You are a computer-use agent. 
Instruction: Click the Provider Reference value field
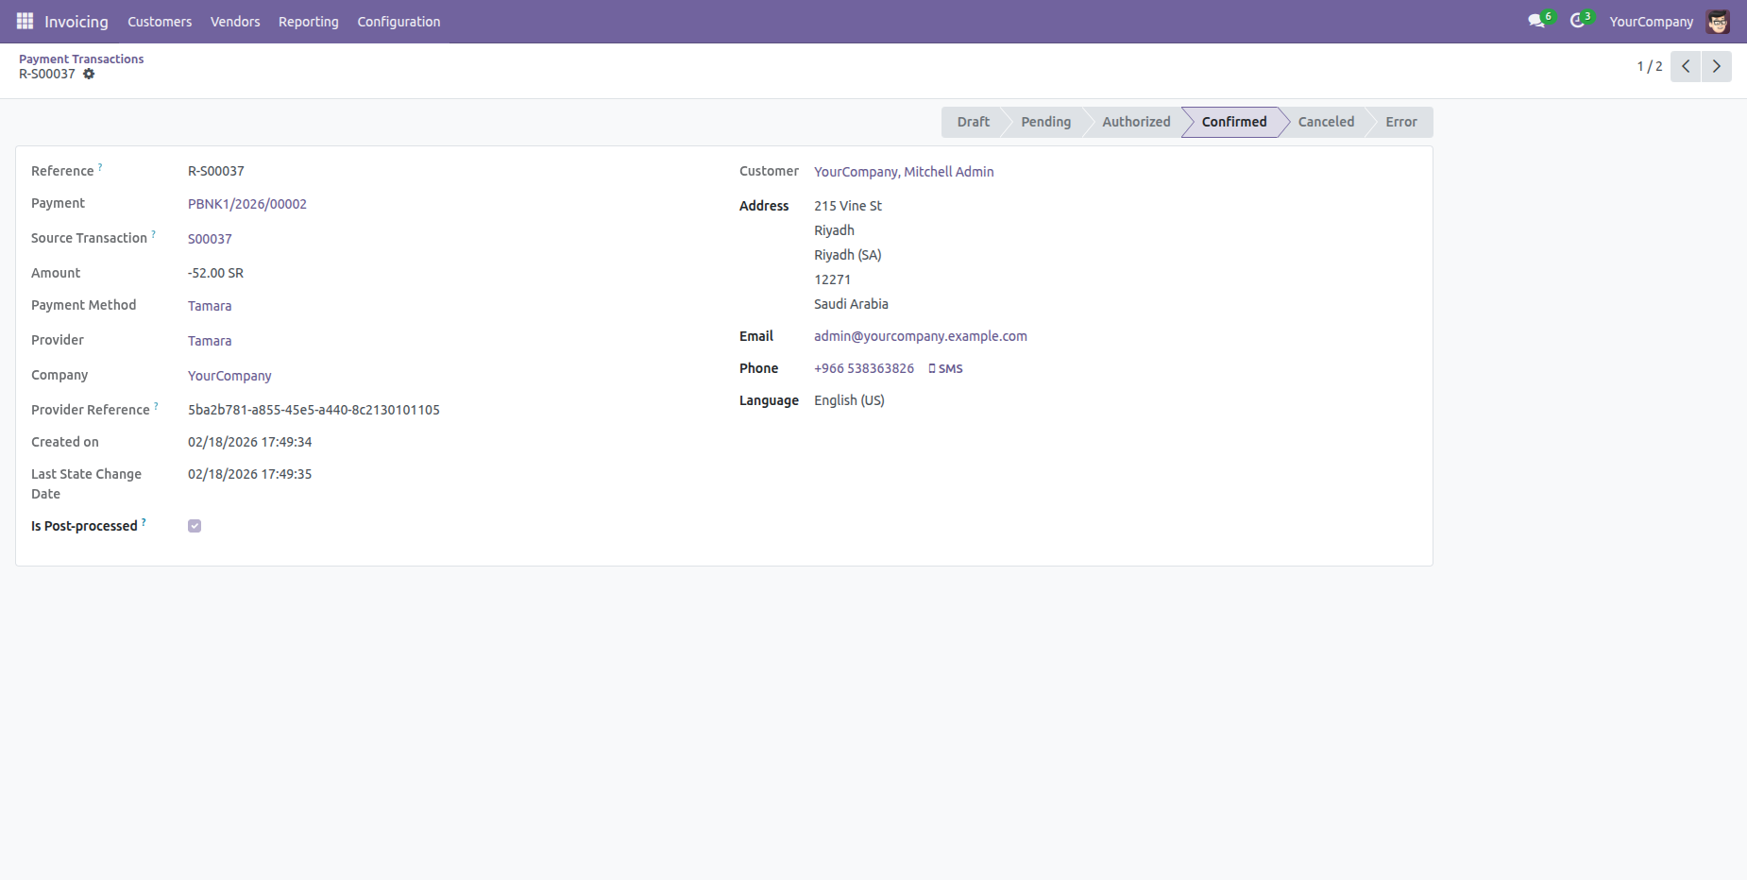tap(314, 410)
